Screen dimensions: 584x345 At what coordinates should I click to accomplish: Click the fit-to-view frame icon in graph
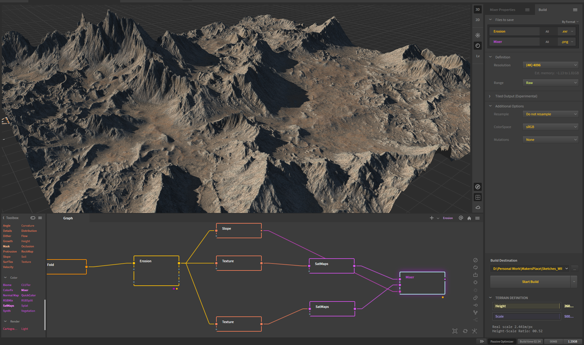(455, 331)
